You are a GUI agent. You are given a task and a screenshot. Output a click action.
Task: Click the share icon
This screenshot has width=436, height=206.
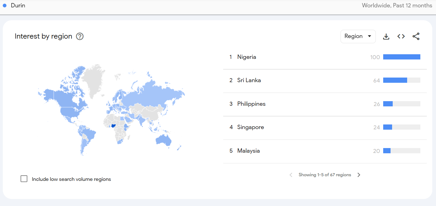(416, 36)
